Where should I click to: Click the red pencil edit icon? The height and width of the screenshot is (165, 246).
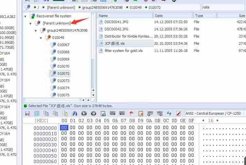tap(178, 113)
